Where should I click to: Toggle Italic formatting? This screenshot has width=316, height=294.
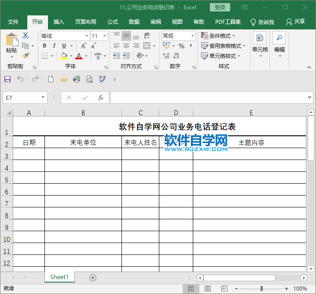point(54,46)
